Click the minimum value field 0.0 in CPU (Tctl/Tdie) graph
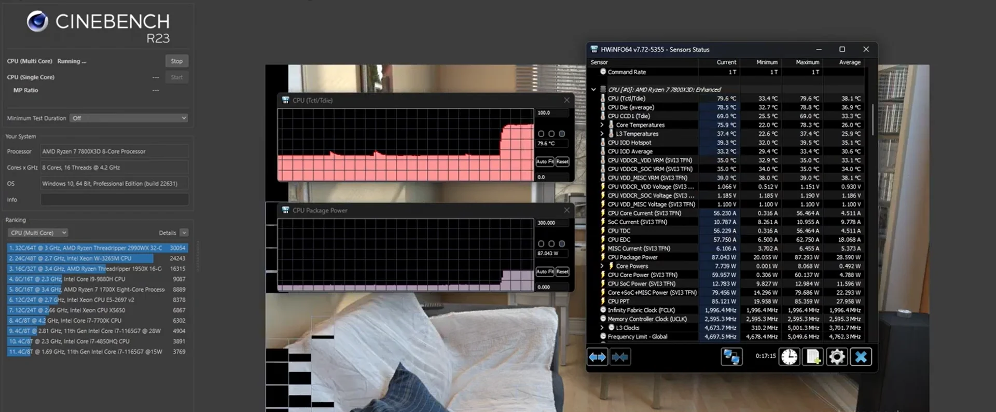Screen dimensions: 996x412 552,177
